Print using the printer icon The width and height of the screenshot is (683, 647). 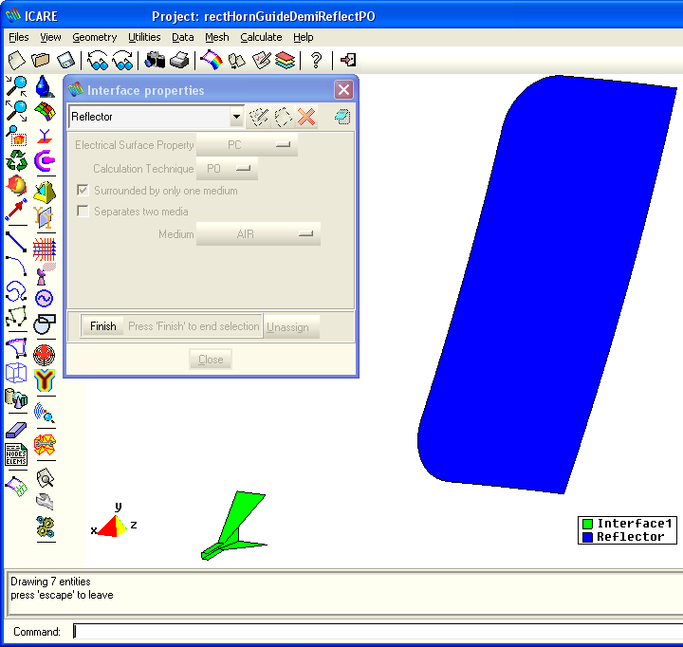tap(179, 60)
